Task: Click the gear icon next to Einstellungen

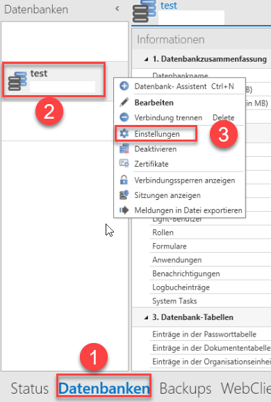Action: coord(124,133)
